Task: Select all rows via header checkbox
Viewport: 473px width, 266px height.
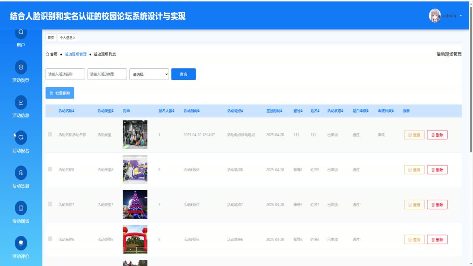Action: tap(50, 110)
